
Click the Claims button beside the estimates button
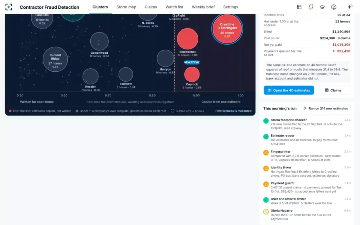(333, 90)
